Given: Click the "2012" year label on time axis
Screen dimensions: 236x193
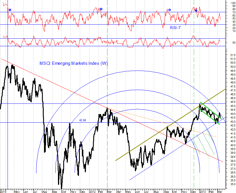Looking at the screenshot, I should (x=93, y=192).
